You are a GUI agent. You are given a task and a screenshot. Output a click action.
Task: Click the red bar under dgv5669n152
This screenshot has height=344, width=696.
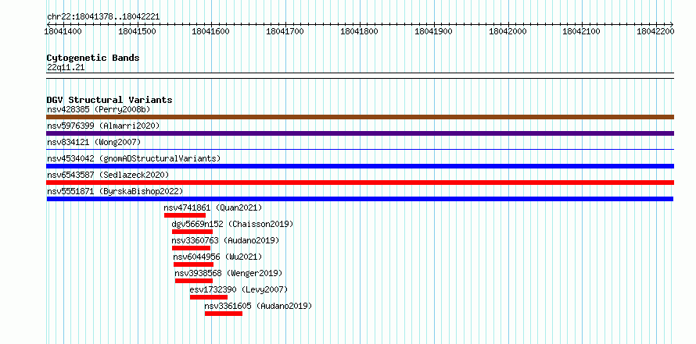point(192,232)
